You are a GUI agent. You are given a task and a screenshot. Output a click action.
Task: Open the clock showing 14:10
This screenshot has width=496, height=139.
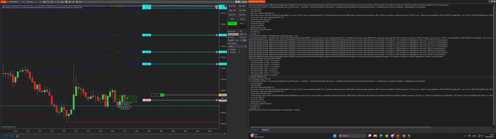490,136
